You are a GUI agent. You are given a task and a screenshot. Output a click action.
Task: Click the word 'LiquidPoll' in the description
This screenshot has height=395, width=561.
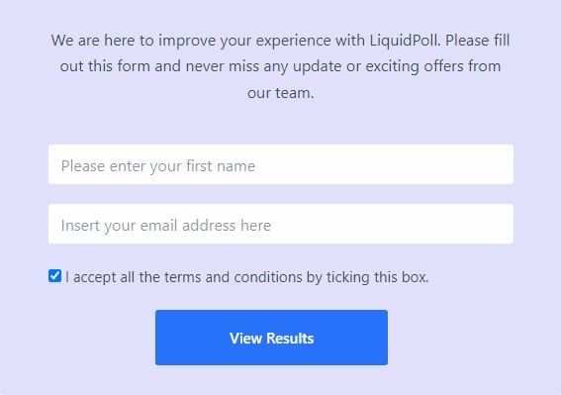[x=405, y=41]
